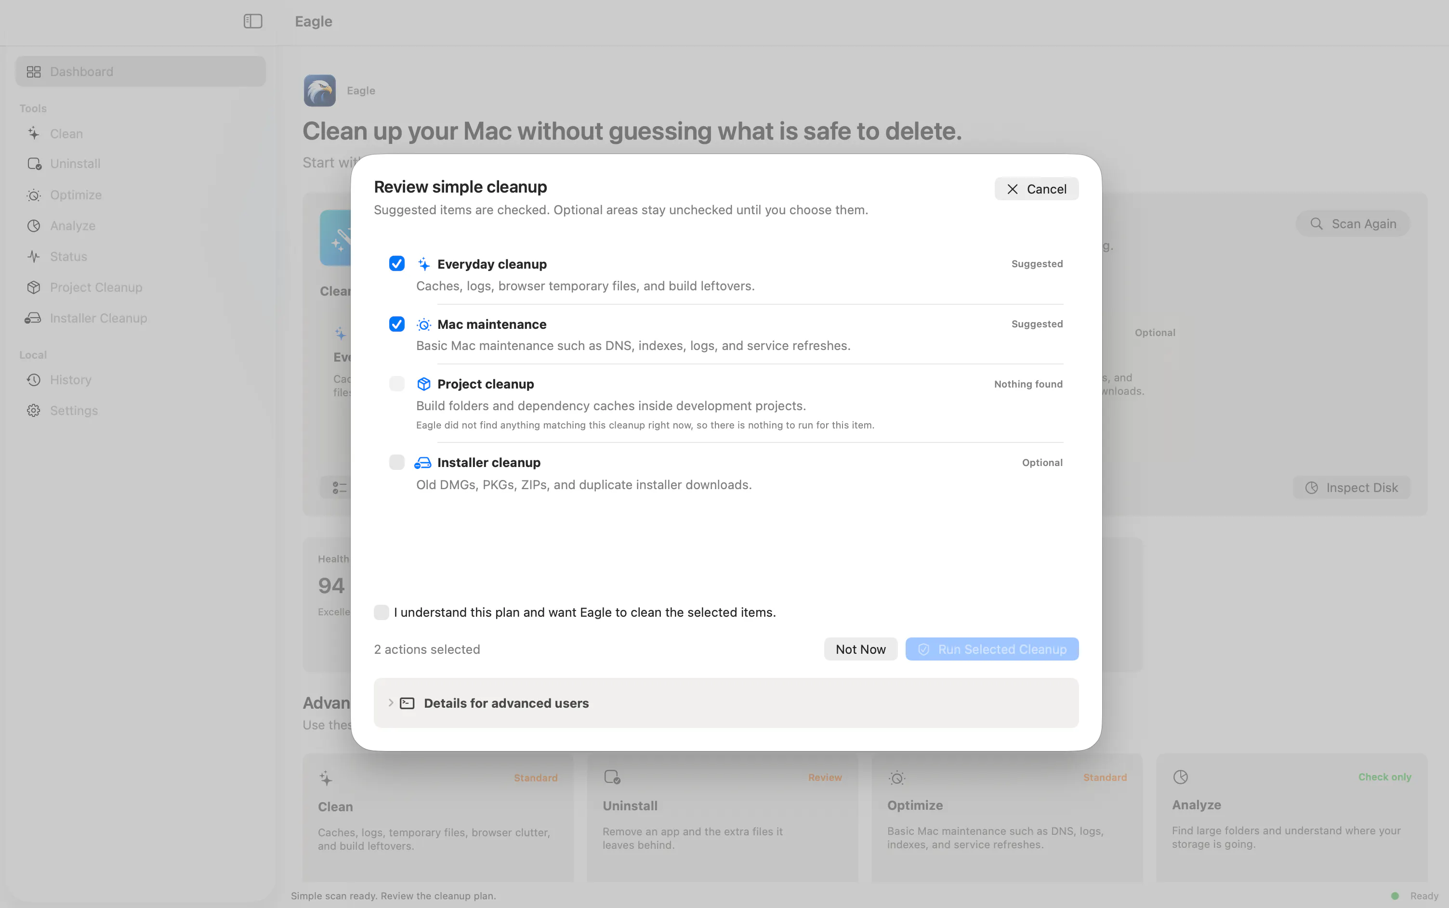1449x908 pixels.
Task: Click the 'Check only' label on Analyze
Action: point(1385,777)
